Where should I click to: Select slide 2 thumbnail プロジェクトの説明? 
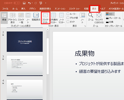(25, 42)
